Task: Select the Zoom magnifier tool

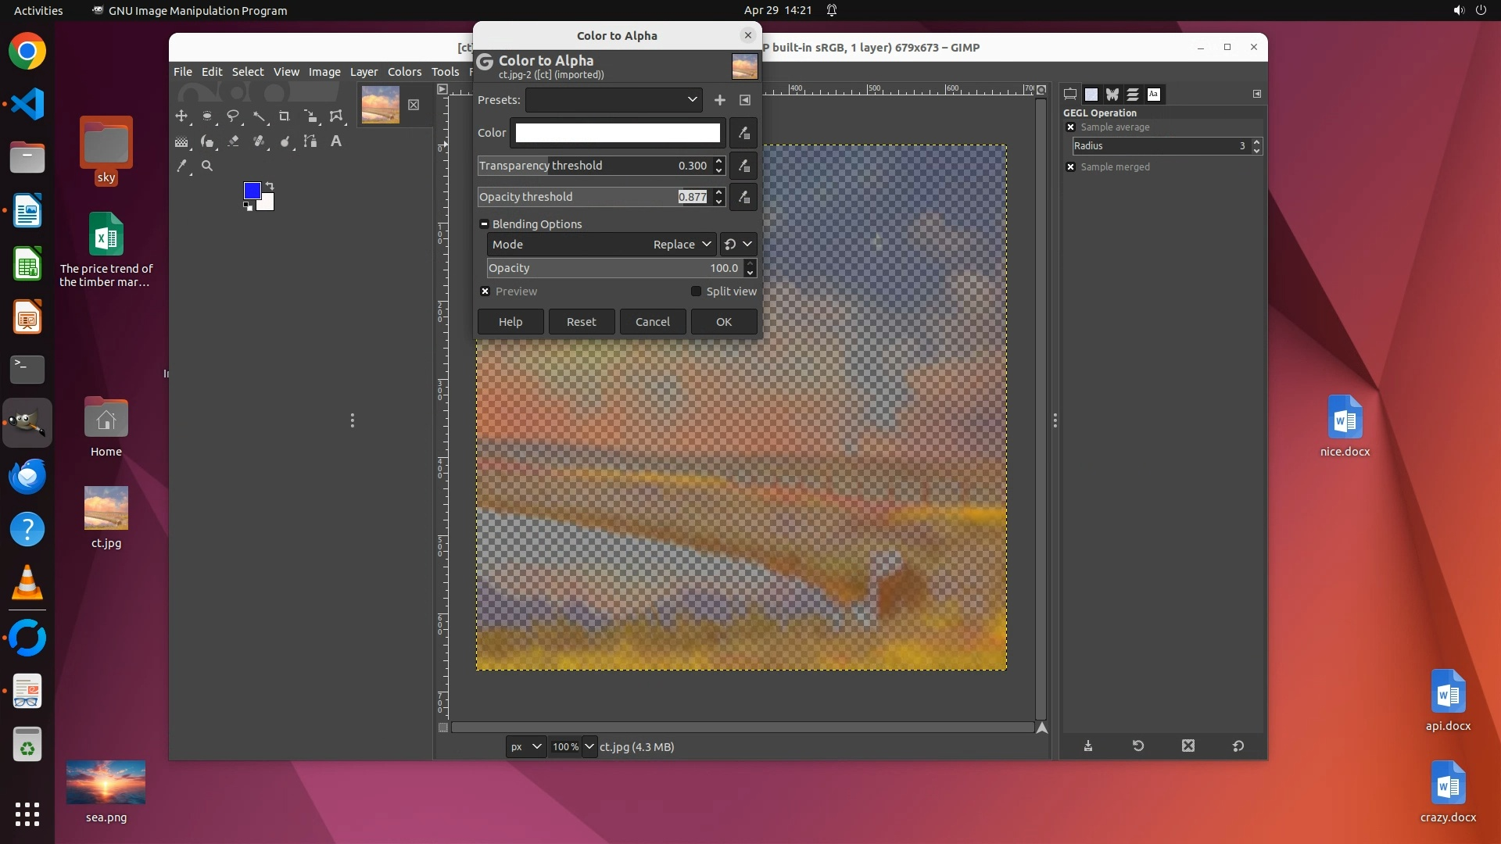Action: (x=207, y=166)
